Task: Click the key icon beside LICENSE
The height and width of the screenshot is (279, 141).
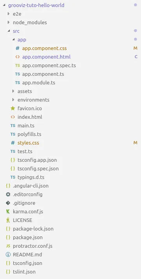Action: pyautogui.click(x=8, y=220)
